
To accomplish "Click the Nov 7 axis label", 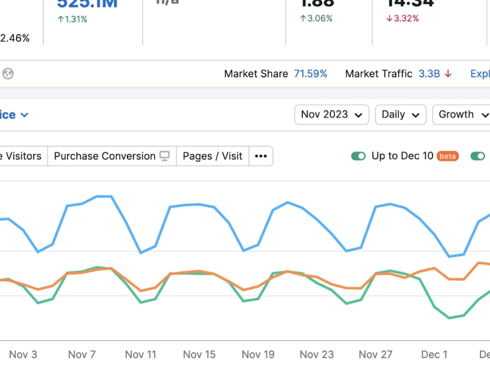I will click(82, 354).
